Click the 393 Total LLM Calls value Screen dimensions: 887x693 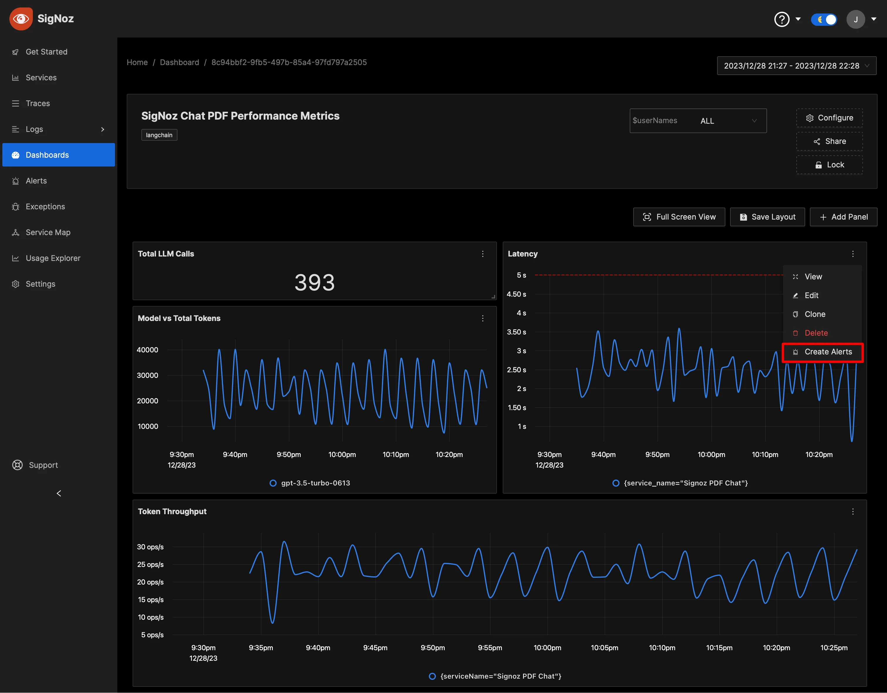315,282
